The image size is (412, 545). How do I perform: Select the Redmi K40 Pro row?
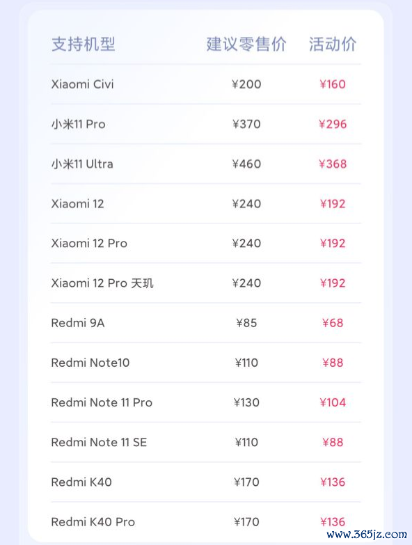pos(206,522)
